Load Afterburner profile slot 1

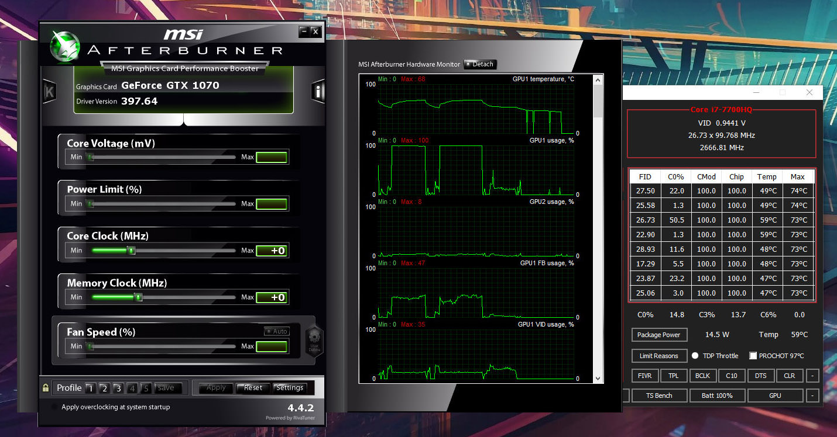click(90, 388)
